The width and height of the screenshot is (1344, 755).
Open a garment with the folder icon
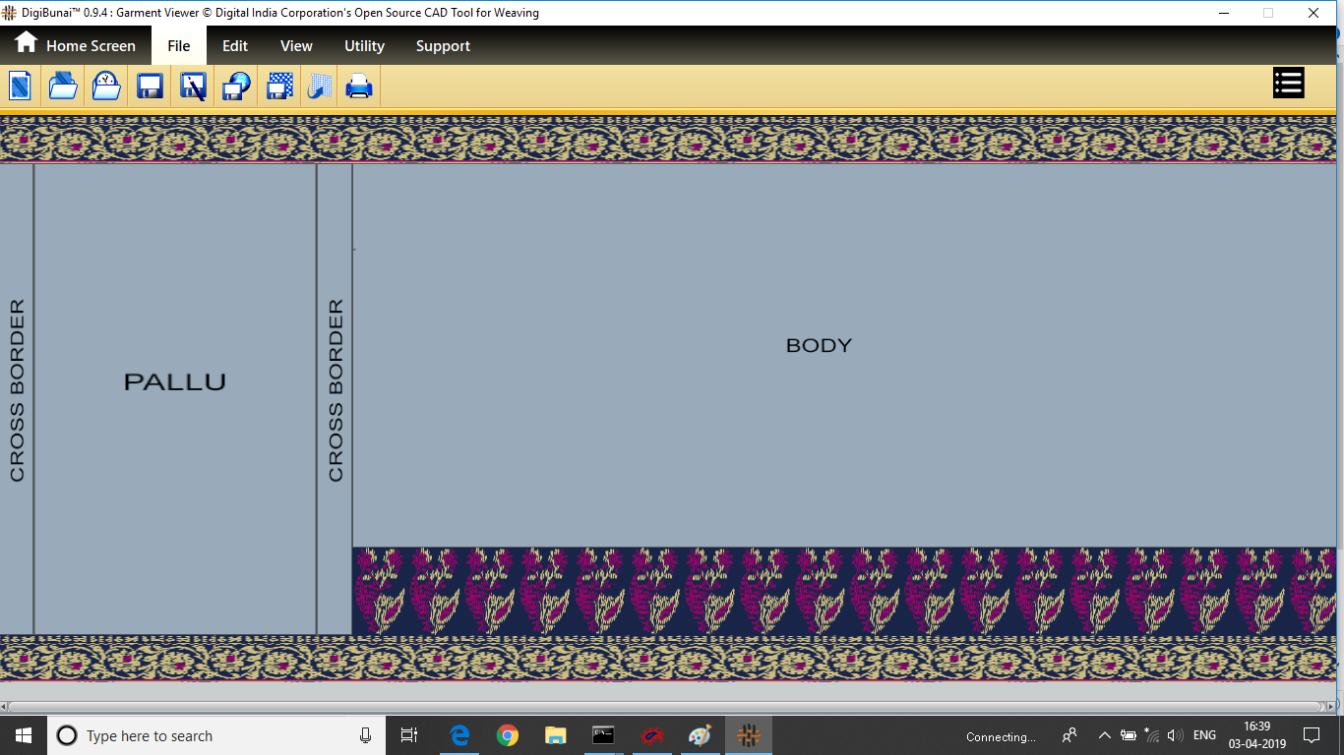[x=63, y=87]
